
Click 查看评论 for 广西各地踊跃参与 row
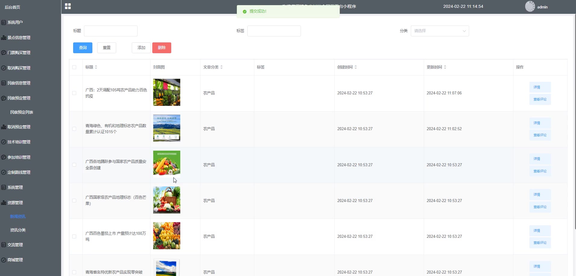click(x=540, y=171)
